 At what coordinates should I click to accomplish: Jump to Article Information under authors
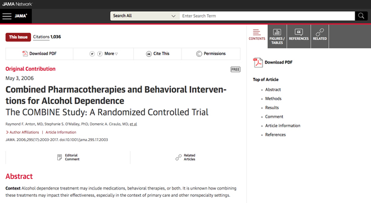pyautogui.click(x=61, y=132)
